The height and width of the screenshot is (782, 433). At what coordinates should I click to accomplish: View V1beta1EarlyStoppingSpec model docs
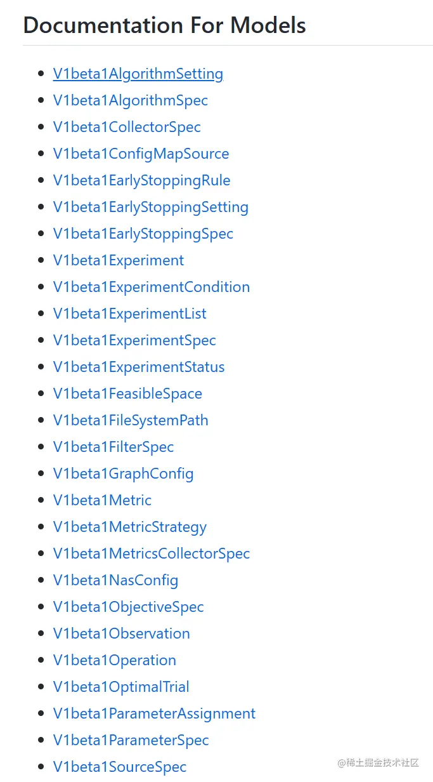143,234
